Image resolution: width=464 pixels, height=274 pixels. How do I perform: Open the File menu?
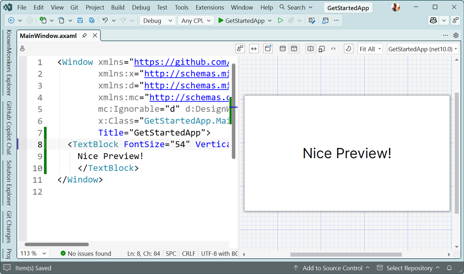22,7
